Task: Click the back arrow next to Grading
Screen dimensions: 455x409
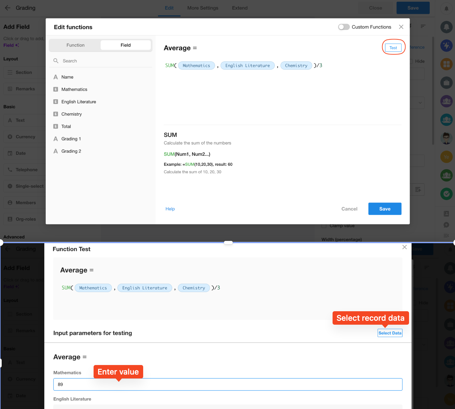Action: click(x=8, y=8)
